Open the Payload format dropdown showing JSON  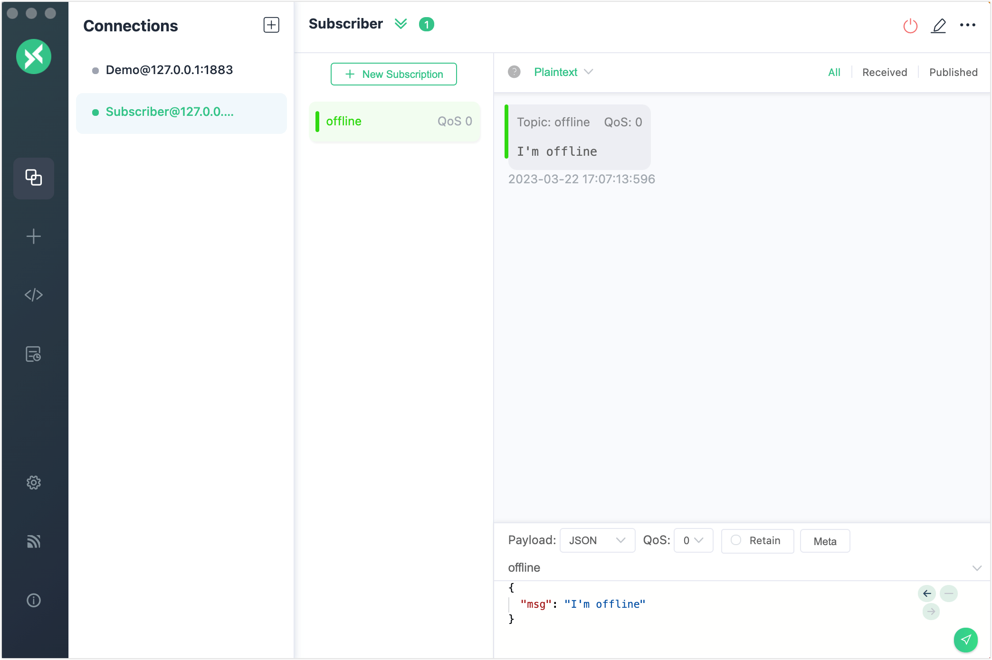[x=597, y=540]
